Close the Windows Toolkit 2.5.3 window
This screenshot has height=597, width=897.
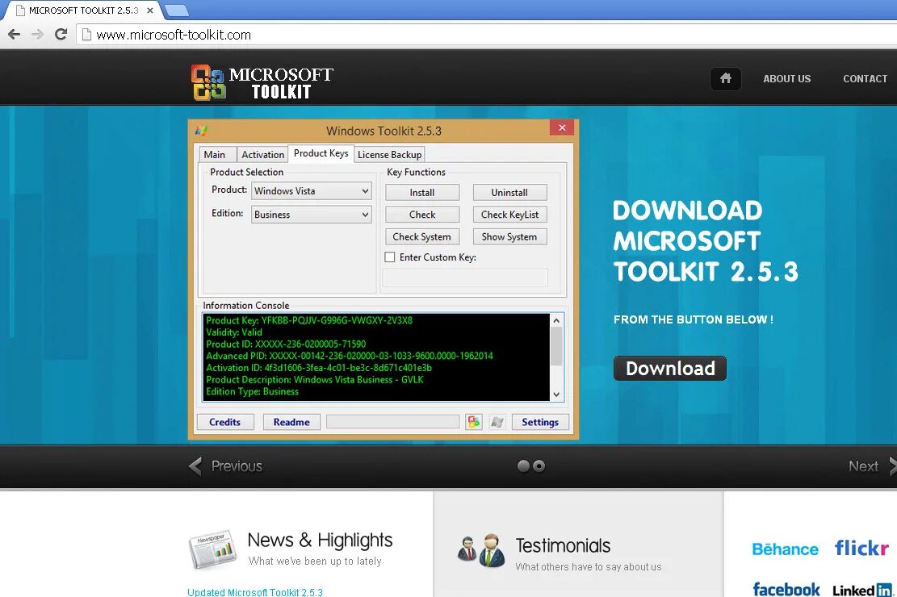tap(562, 127)
